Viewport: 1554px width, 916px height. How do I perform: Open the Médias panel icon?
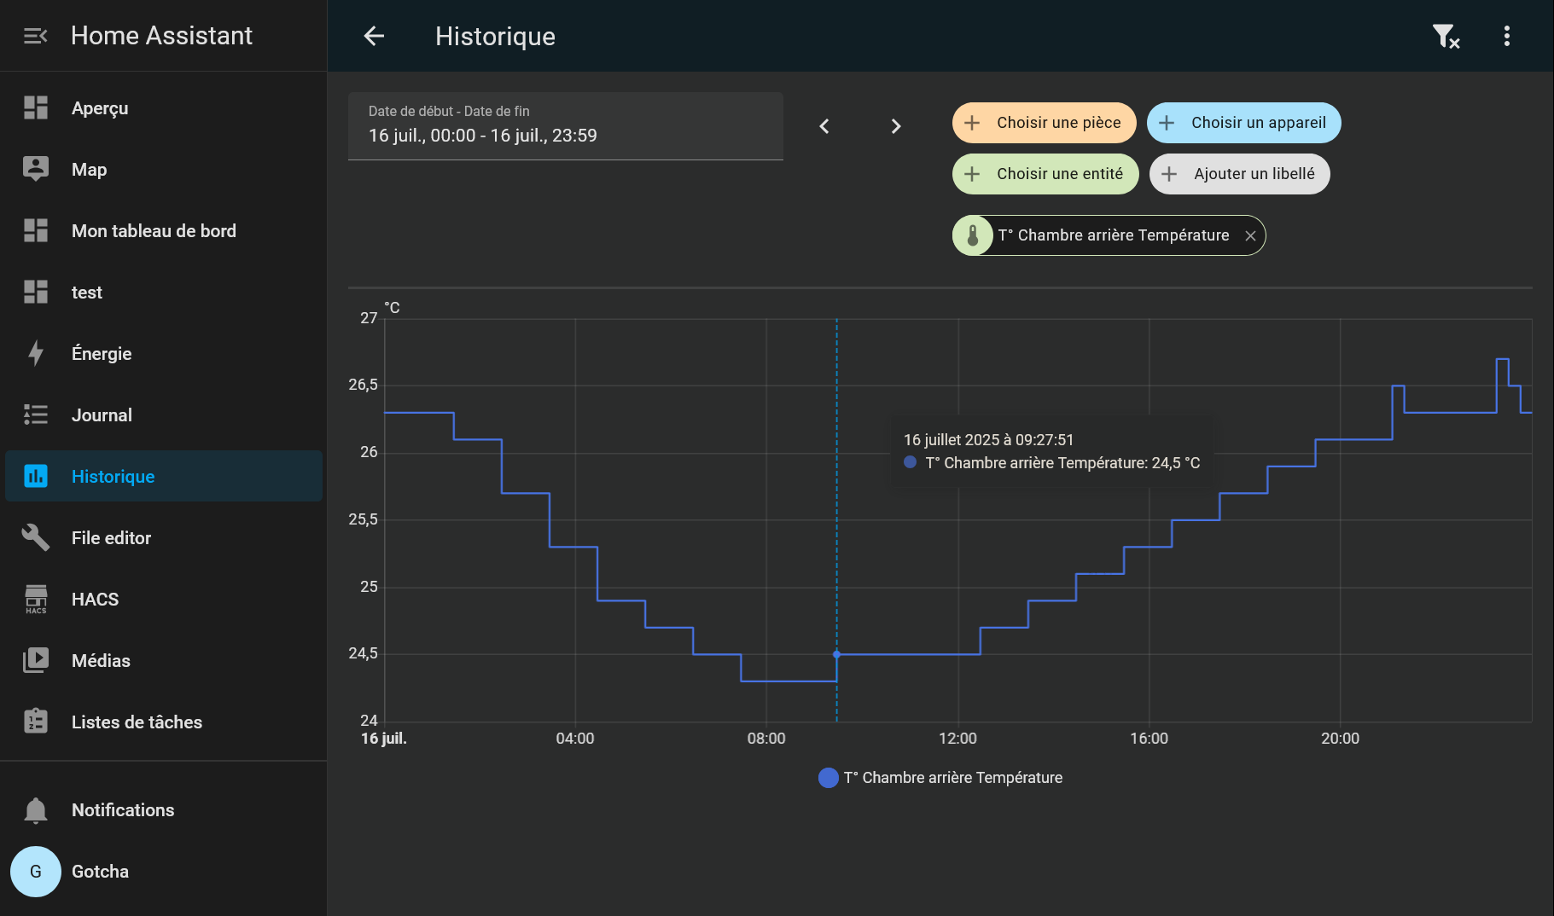point(36,660)
